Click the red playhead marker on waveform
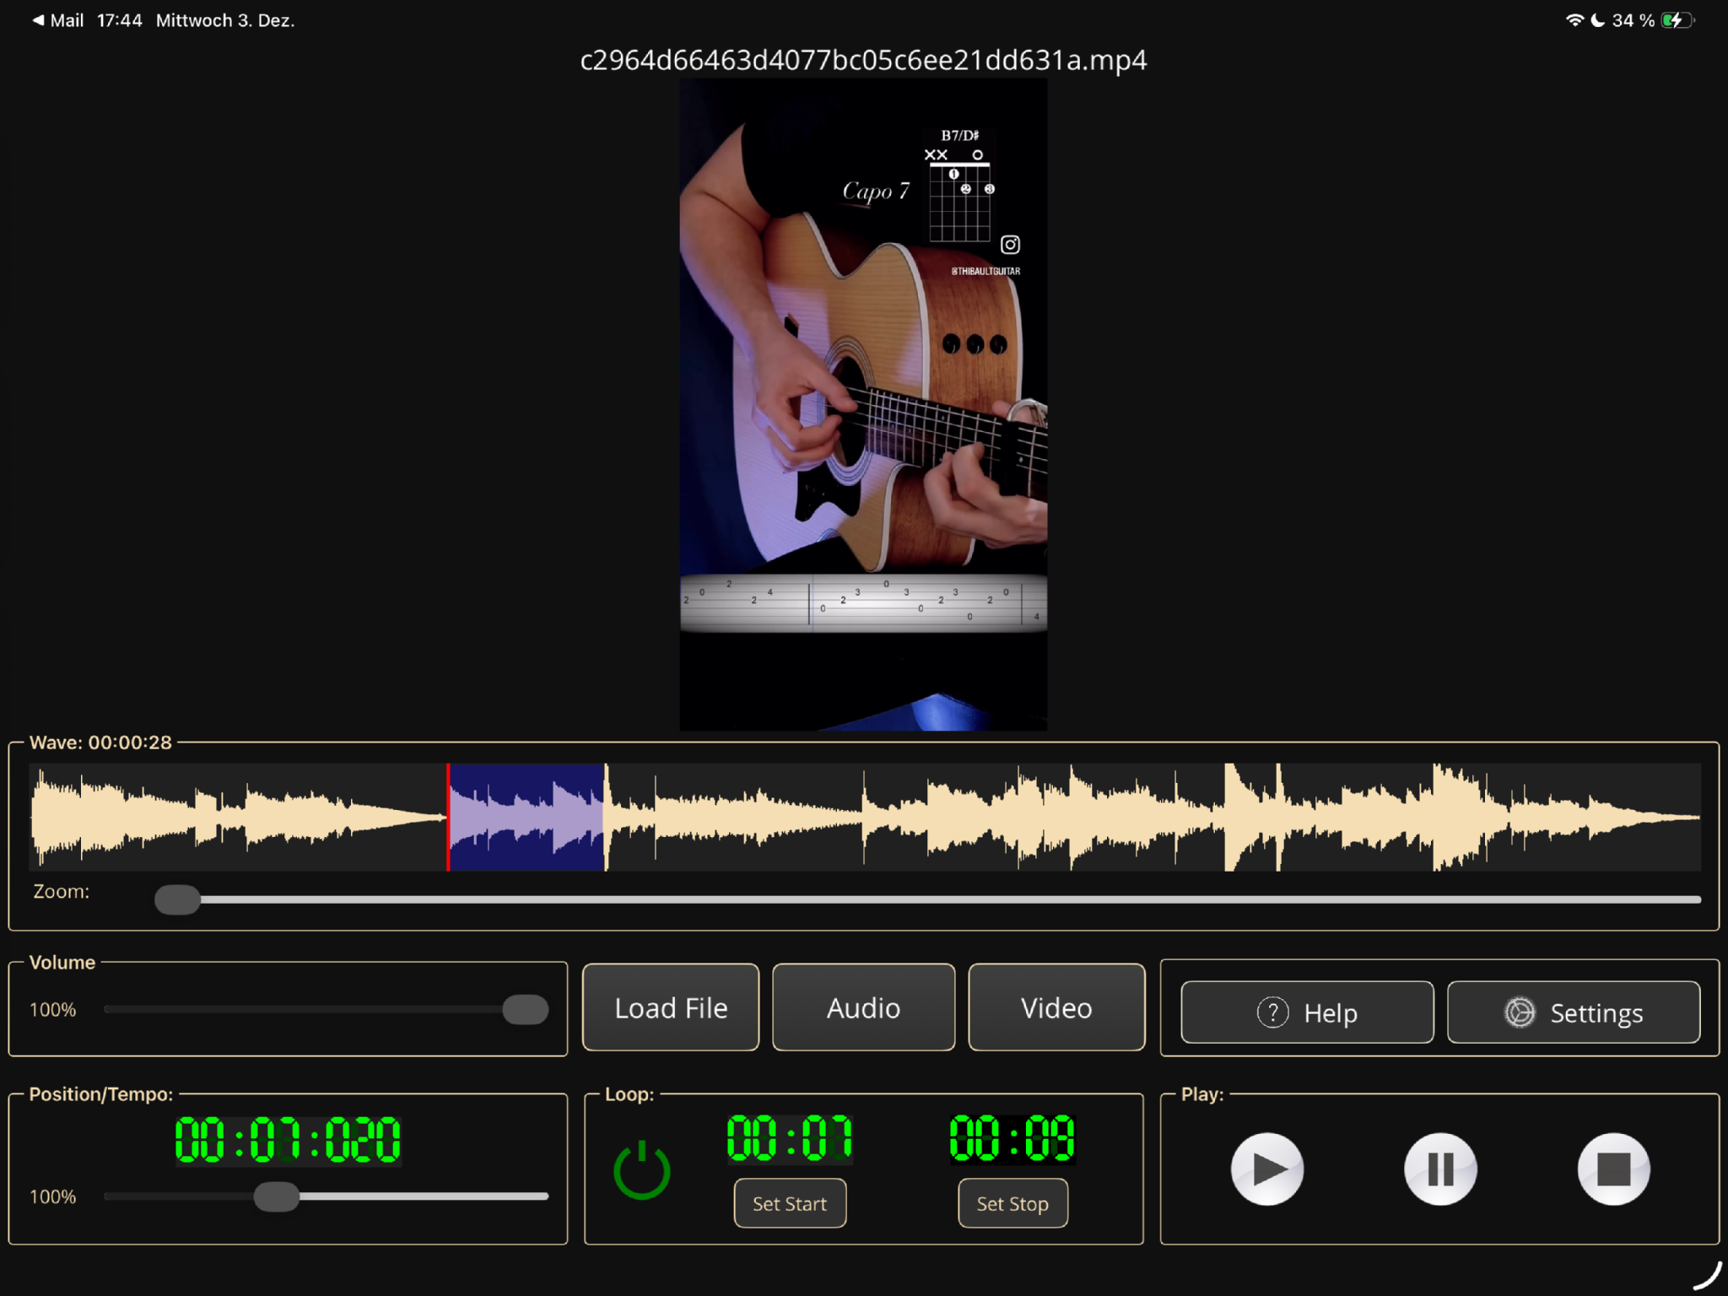 448,817
